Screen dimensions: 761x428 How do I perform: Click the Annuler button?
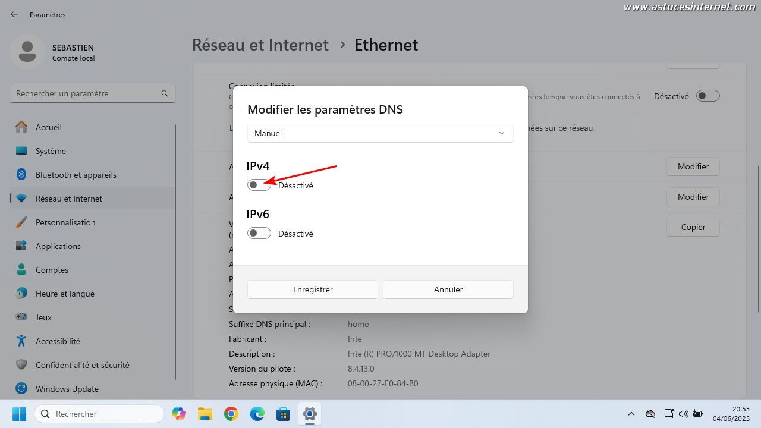pyautogui.click(x=448, y=289)
